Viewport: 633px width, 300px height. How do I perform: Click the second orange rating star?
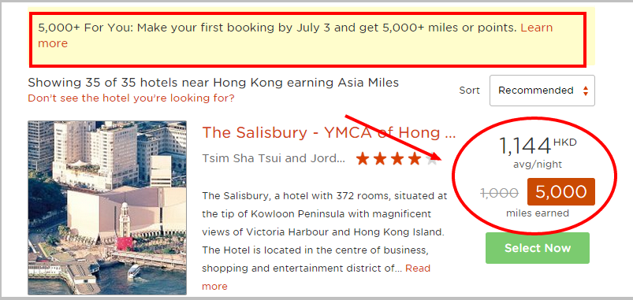point(380,159)
